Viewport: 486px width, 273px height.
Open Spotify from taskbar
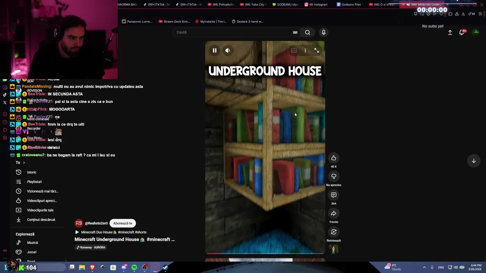point(134,267)
